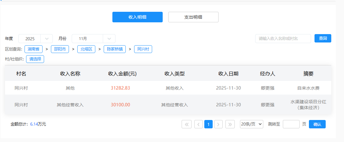Click next page arrow icon
Viewport: 344px width, 142px height.
coord(219,124)
